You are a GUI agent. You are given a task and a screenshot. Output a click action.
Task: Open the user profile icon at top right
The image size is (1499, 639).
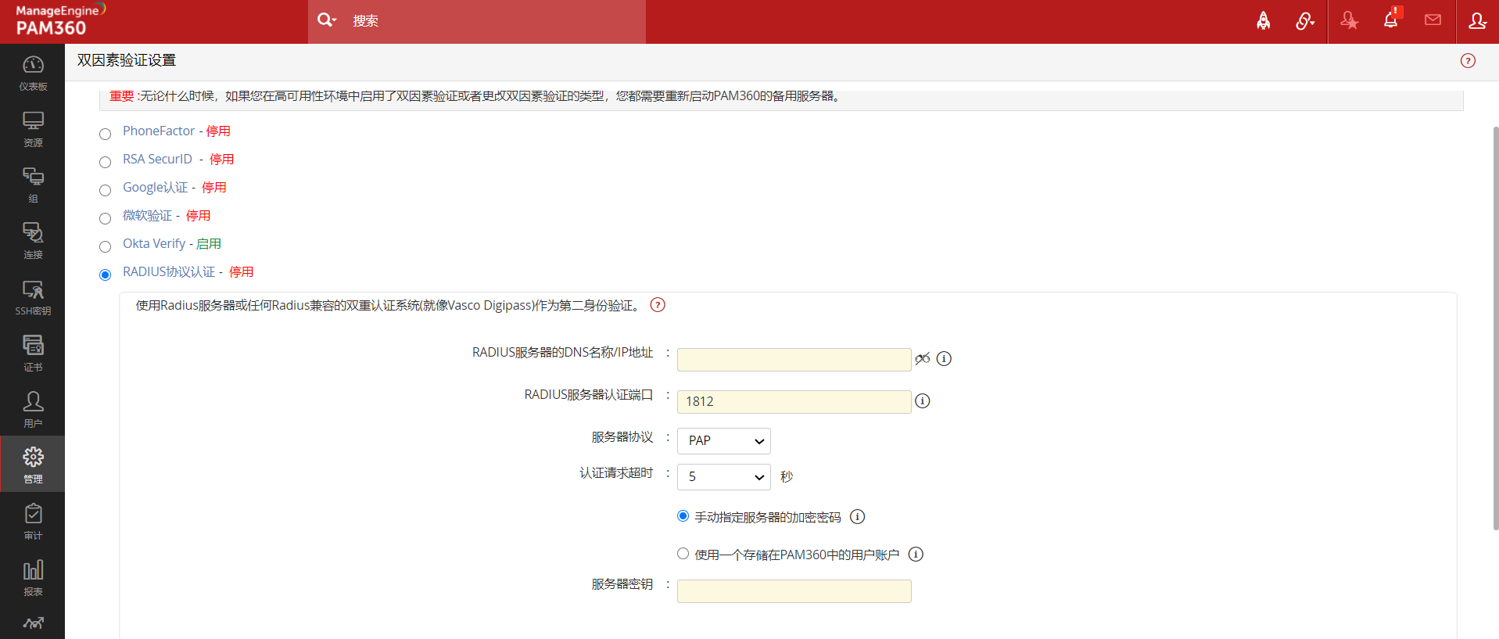point(1477,21)
